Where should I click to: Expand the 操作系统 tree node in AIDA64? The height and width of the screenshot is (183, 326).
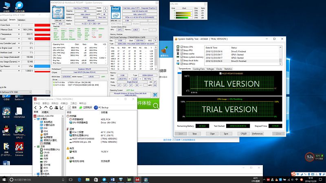[35, 174]
